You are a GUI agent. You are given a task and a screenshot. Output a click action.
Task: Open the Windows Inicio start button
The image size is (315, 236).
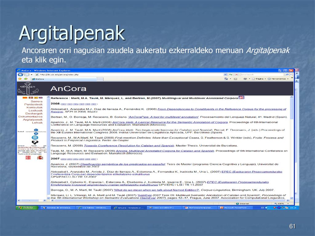27,208
